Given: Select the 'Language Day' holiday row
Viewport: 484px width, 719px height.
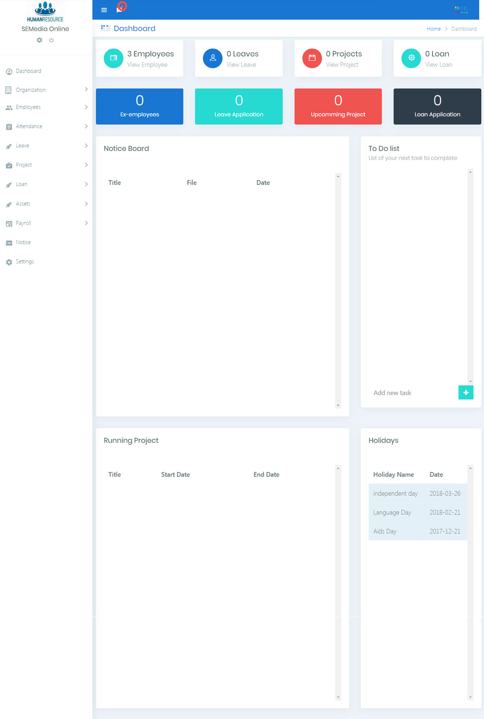Looking at the screenshot, I should [418, 512].
